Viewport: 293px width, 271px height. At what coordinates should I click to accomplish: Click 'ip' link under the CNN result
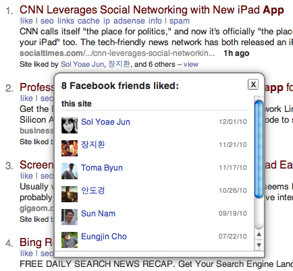click(107, 21)
